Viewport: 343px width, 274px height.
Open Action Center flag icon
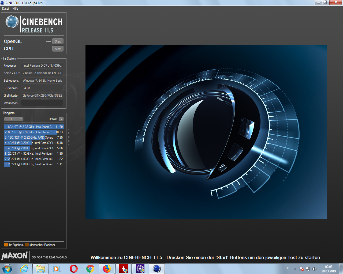(302, 269)
